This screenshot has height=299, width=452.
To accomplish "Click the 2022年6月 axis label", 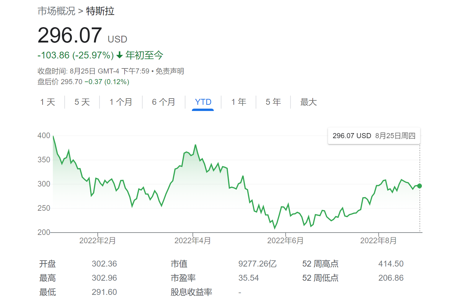I will (286, 241).
